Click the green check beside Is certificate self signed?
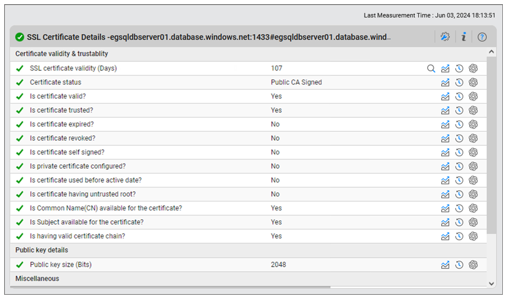The image size is (507, 299). pos(19,152)
